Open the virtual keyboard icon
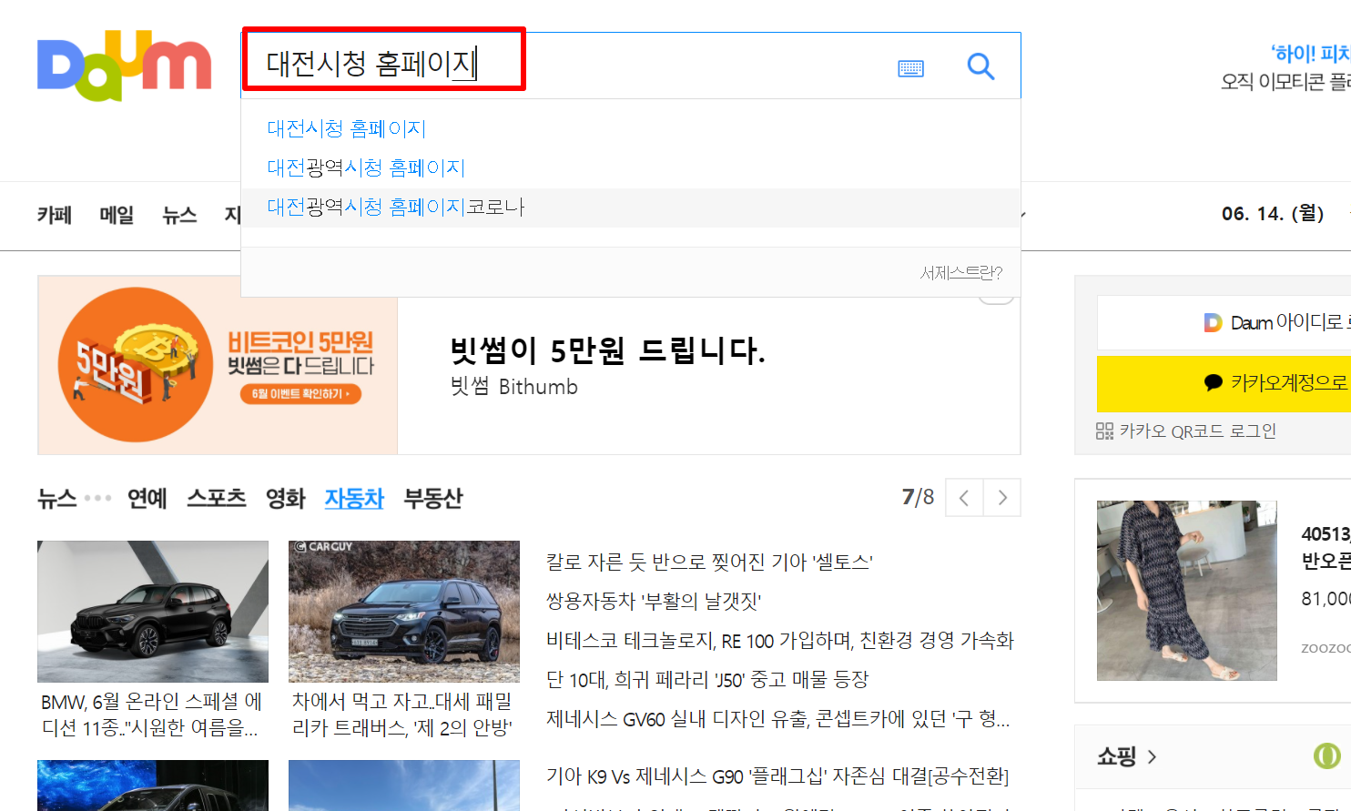This screenshot has height=811, width=1351. 910,68
